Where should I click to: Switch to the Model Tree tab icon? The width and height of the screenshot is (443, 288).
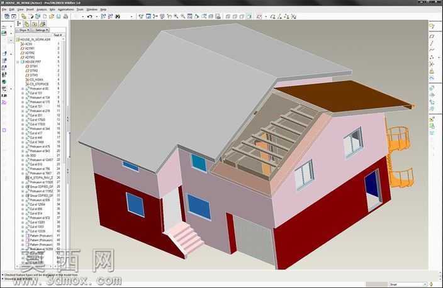click(x=19, y=24)
